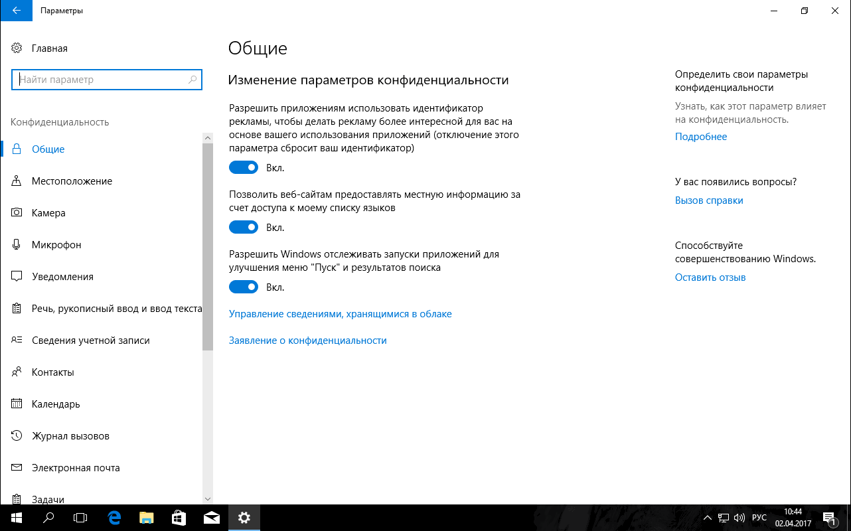Open Заявление о конфиденциальности link
The image size is (851, 531).
pos(308,341)
